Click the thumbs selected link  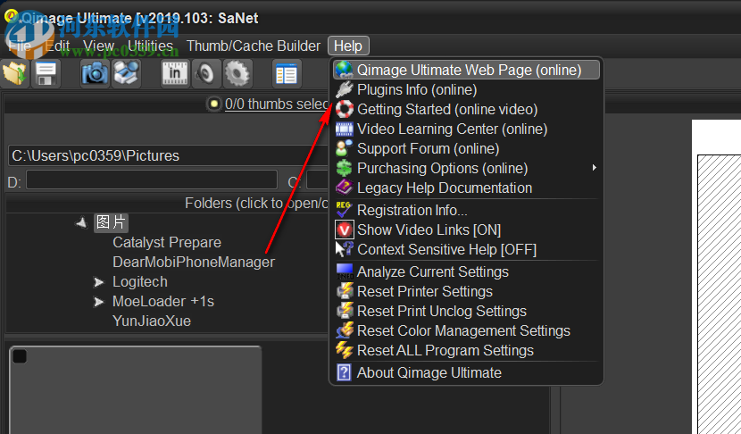tap(277, 104)
